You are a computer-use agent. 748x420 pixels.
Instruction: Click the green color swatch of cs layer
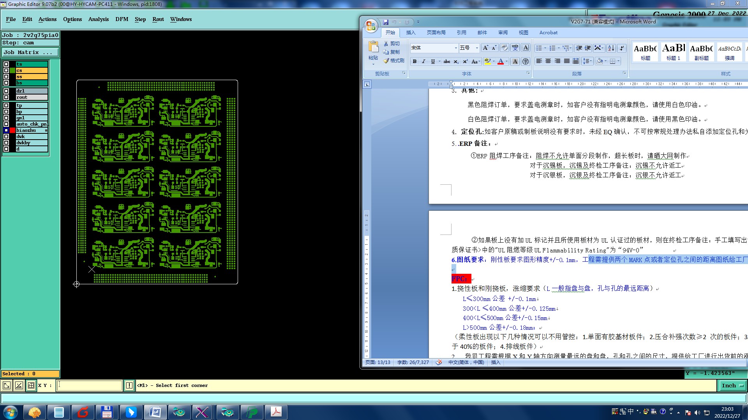coord(12,70)
